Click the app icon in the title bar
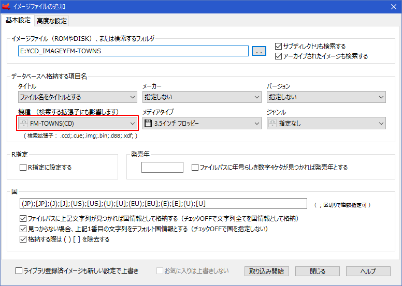 (x=6, y=6)
